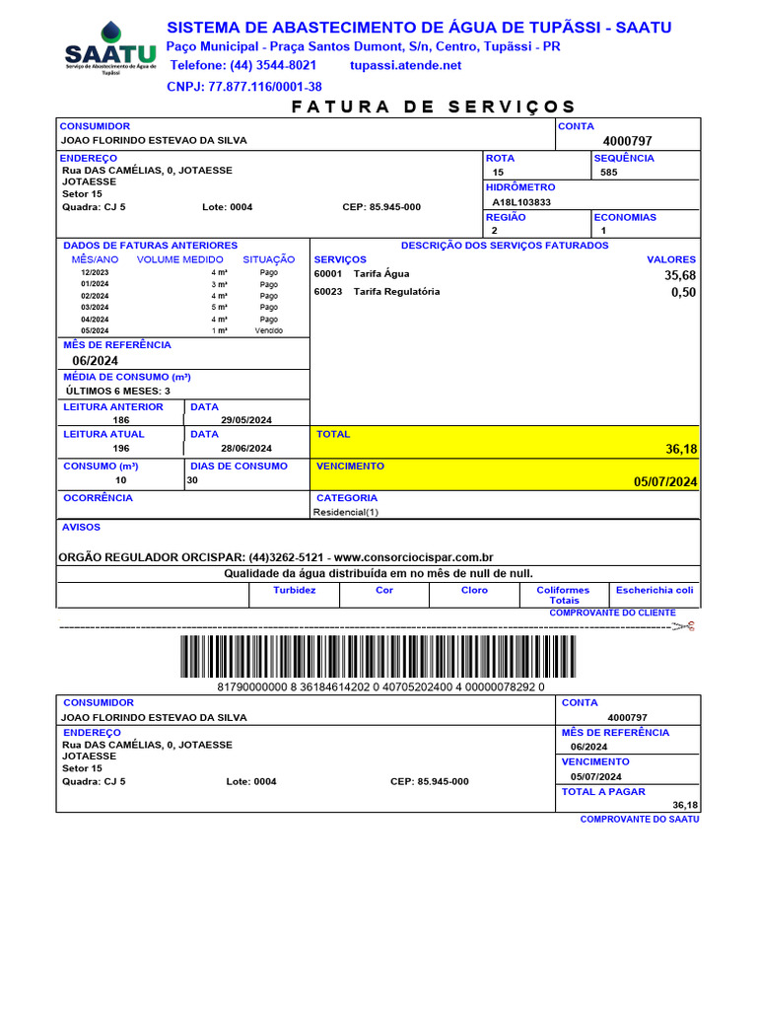
Task: Click the 05/2024 Vencido invoice row
Action: click(x=181, y=330)
